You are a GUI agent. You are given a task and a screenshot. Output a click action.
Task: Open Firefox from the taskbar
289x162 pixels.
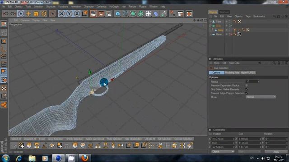pyautogui.click(x=84, y=158)
